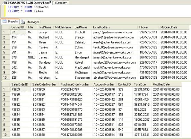Screen dimensions: 191x139
Task: Click the FirstName column header
Action: pos(45,27)
